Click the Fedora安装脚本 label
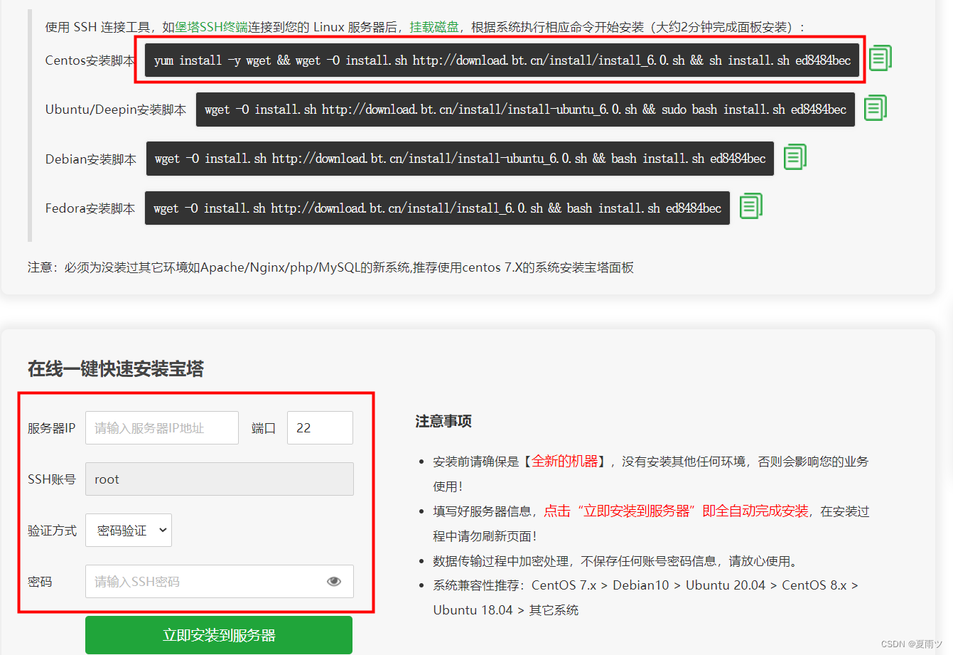953x655 pixels. tap(90, 208)
